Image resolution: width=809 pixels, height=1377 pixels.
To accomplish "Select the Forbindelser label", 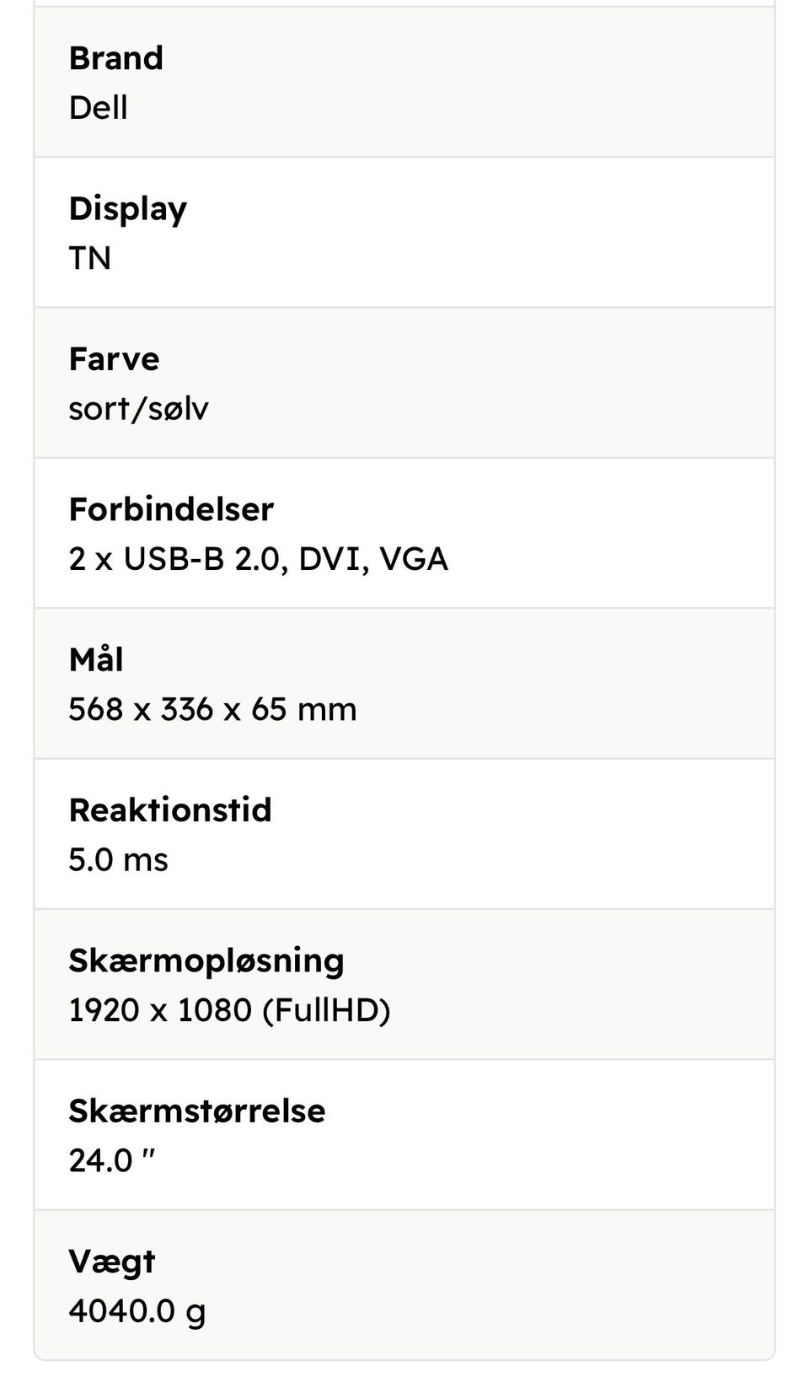I will [x=172, y=509].
